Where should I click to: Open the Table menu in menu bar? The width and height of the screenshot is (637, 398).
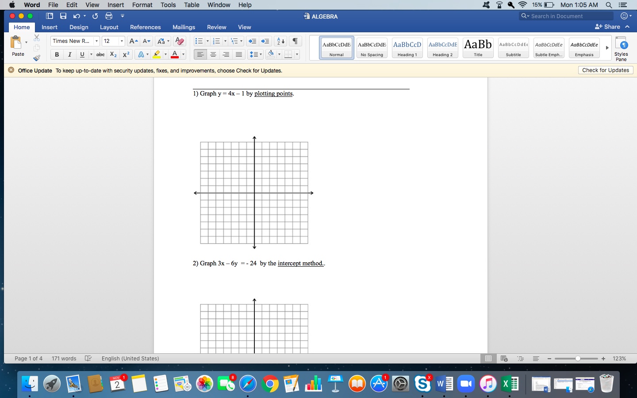(x=192, y=5)
